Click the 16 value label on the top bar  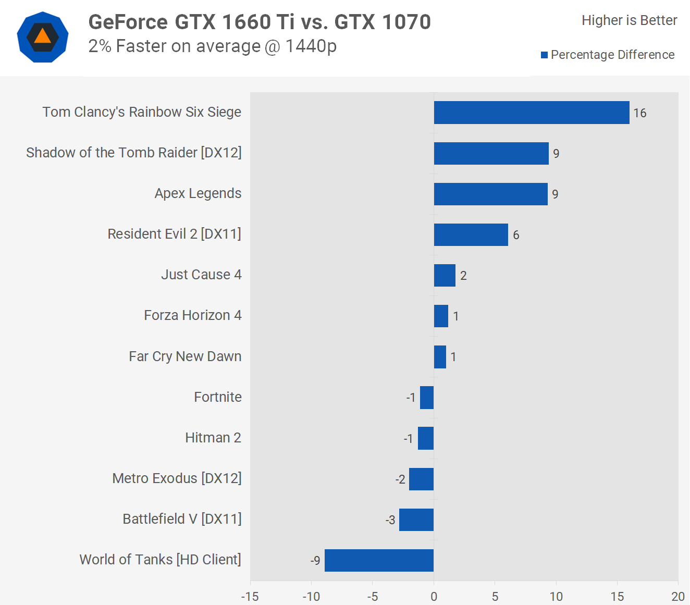tap(639, 113)
